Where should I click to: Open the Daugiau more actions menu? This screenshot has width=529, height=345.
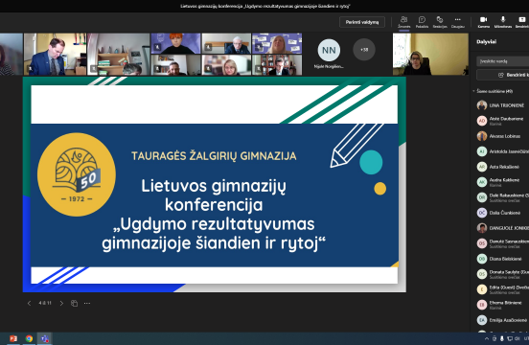[x=457, y=22]
